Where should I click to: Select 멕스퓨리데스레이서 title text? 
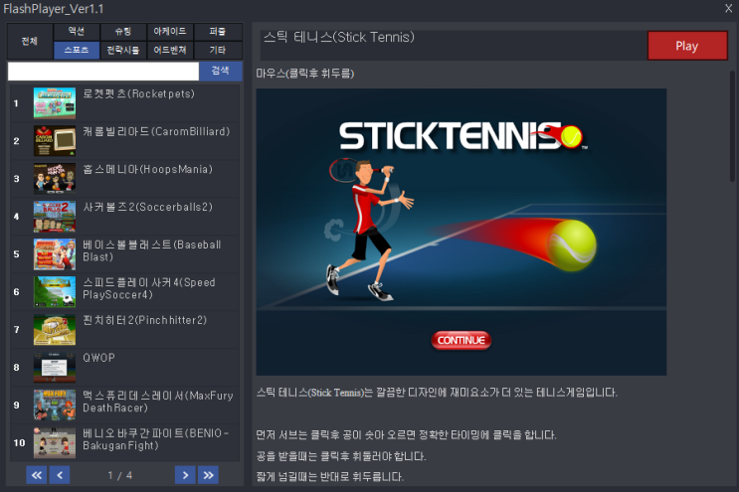[x=158, y=402]
